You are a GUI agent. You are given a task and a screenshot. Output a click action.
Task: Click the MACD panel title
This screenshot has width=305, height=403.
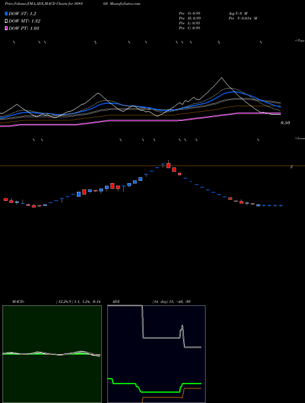coord(18,302)
